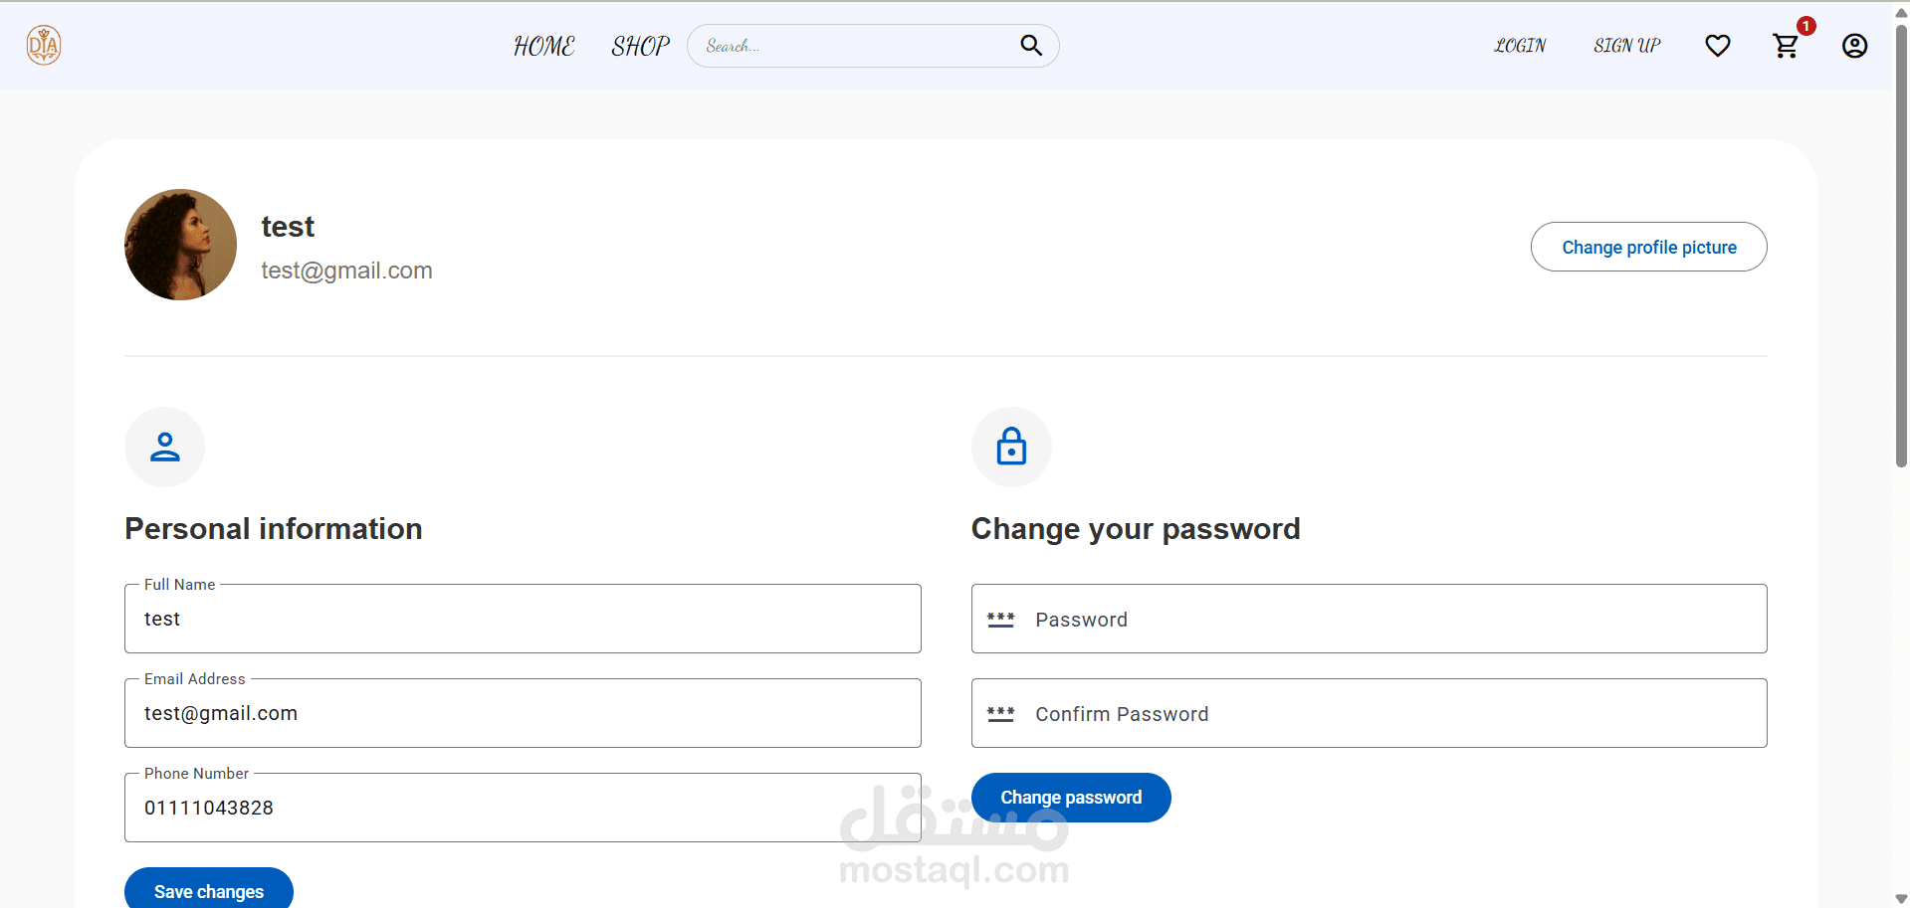Open the account profile icon
This screenshot has width=1910, height=908.
click(1854, 46)
